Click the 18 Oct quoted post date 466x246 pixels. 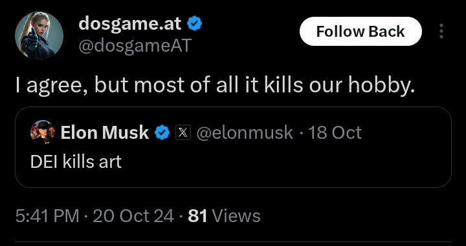335,132
